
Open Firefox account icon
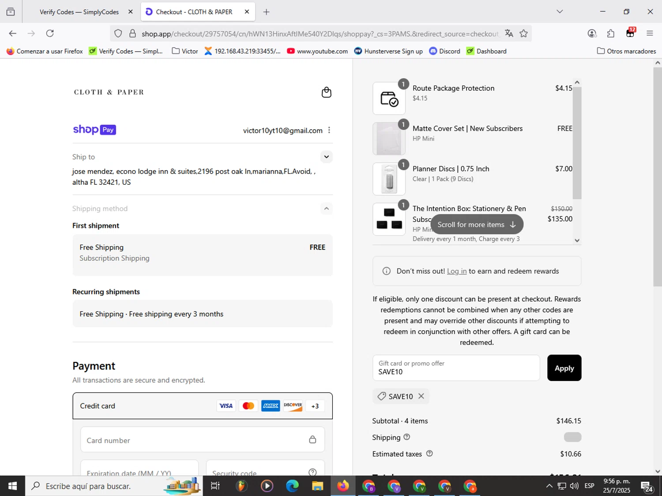pos(592,34)
